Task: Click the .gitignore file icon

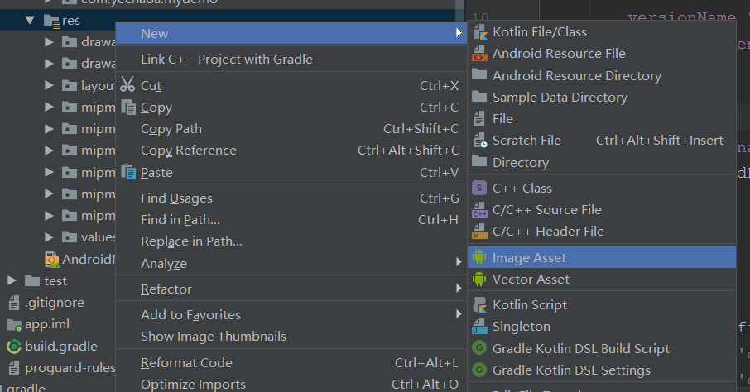Action: coord(14,303)
